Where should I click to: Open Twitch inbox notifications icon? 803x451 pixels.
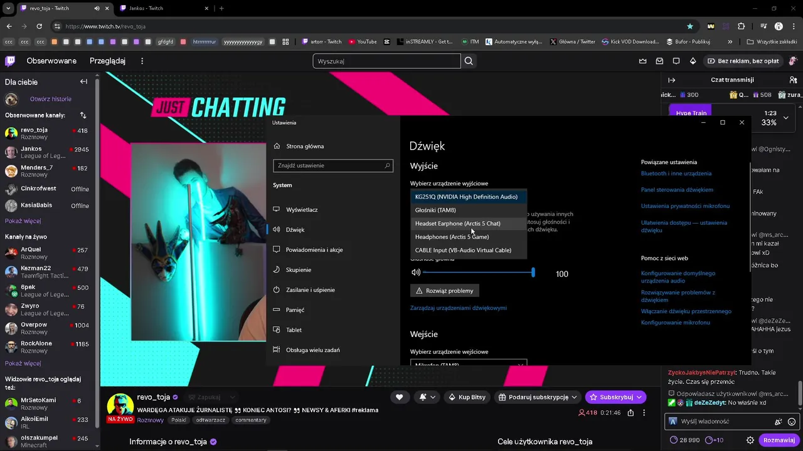click(659, 61)
